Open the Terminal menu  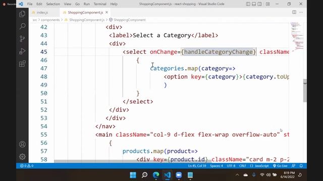(100, 4)
